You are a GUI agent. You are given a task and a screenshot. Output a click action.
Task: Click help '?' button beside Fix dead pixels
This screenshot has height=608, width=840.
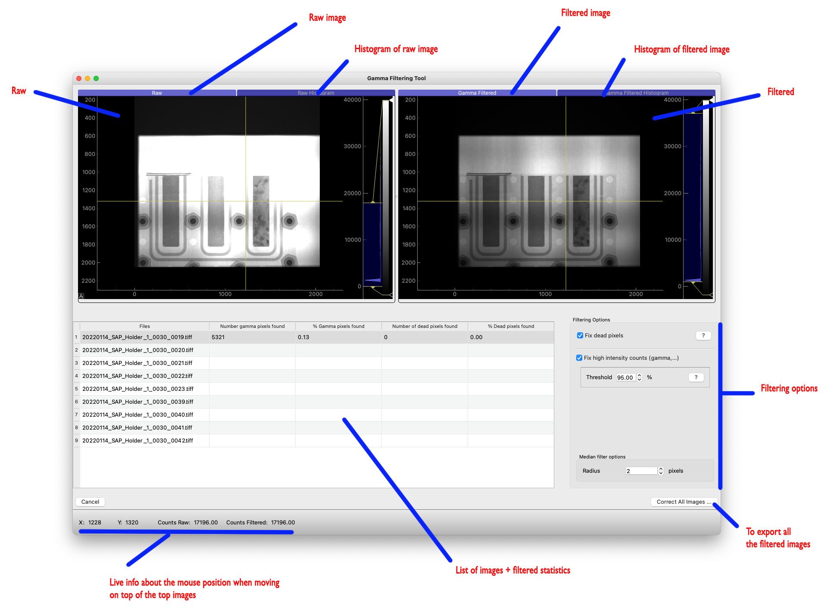pyautogui.click(x=703, y=336)
